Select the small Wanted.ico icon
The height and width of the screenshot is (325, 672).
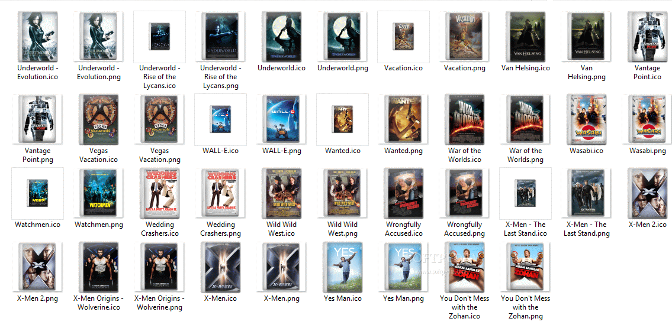click(342, 119)
